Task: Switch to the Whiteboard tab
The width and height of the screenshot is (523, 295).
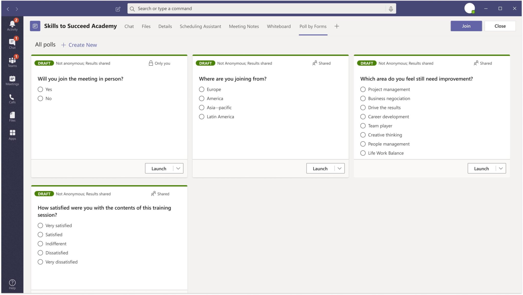Action: [x=279, y=26]
